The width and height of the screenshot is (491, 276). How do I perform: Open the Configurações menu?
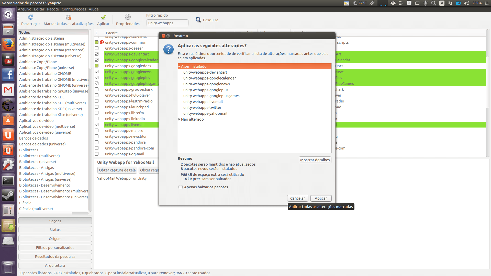(x=74, y=9)
